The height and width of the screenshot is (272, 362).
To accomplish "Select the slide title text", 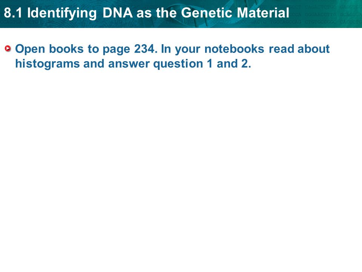I will (x=147, y=13).
